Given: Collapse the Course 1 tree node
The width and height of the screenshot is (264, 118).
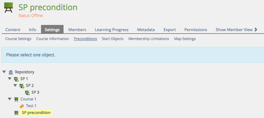Looking at the screenshot, I should [x=10, y=99].
